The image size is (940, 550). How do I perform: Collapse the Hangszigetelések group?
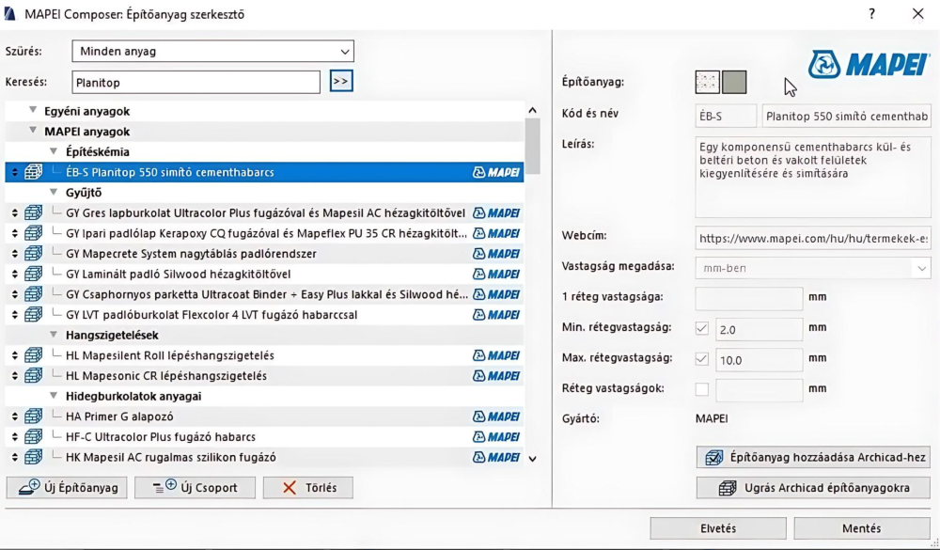(x=54, y=335)
